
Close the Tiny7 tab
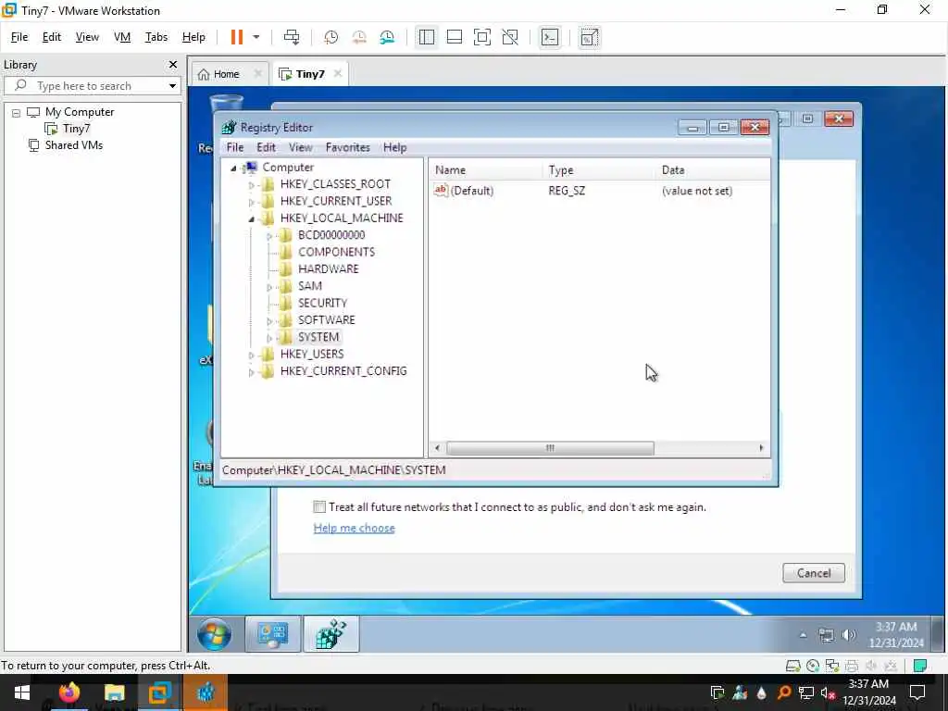(x=338, y=74)
